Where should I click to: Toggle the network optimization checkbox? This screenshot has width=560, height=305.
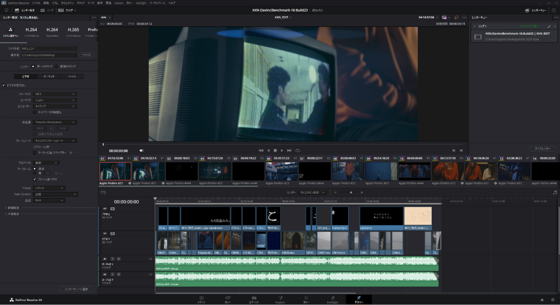coord(35,112)
